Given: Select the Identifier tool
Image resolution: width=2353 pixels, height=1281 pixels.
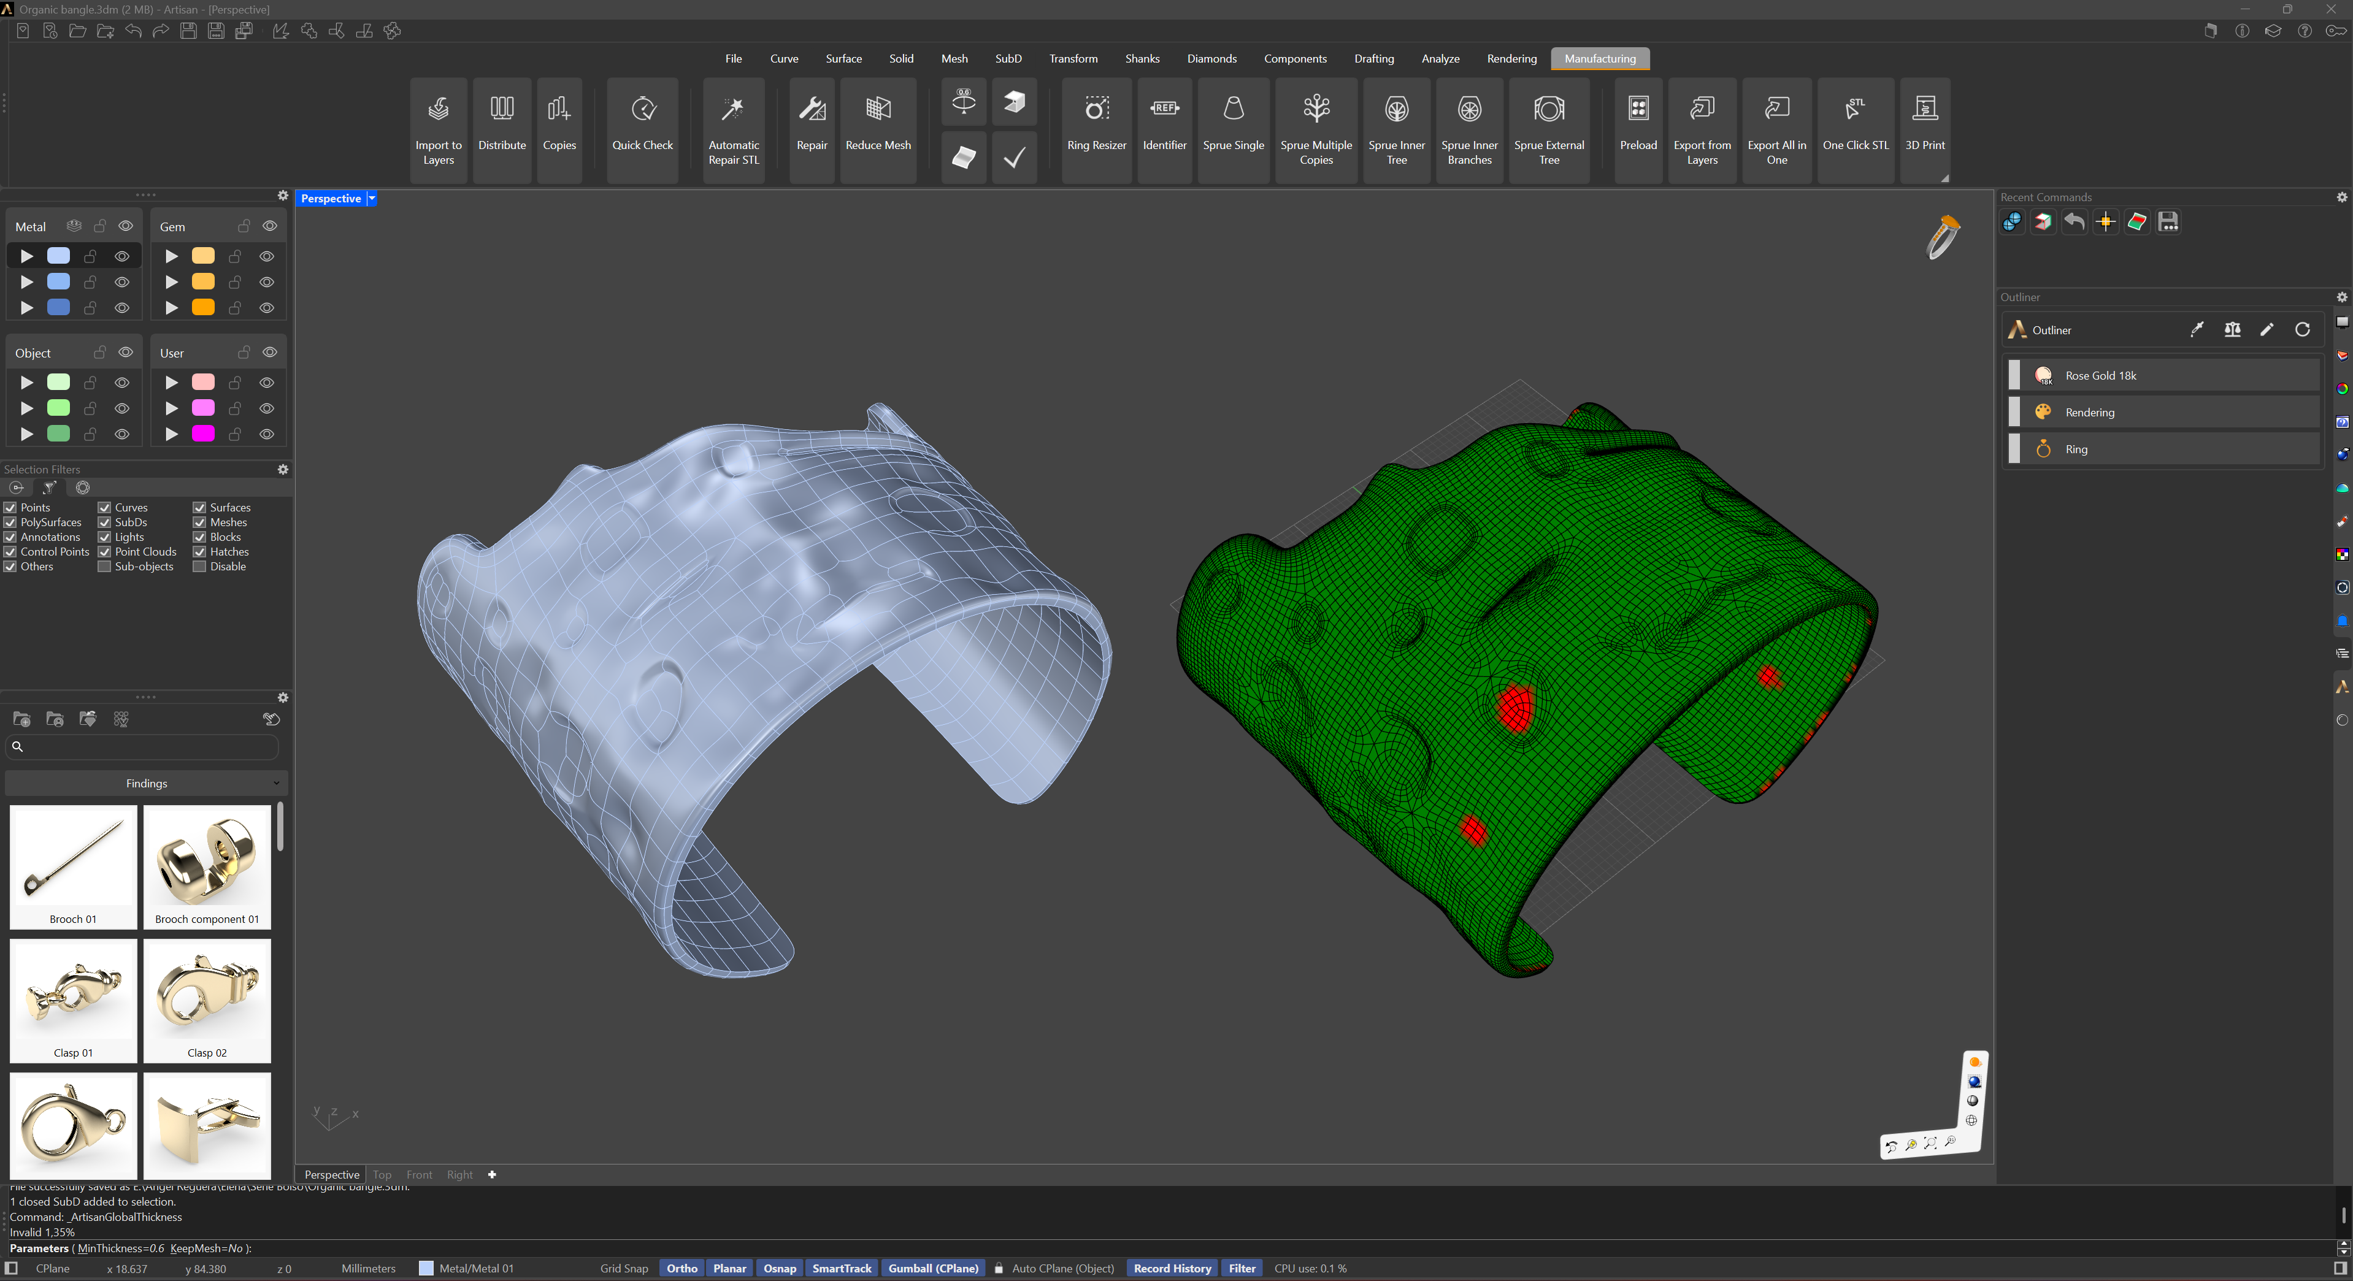Looking at the screenshot, I should point(1165,131).
